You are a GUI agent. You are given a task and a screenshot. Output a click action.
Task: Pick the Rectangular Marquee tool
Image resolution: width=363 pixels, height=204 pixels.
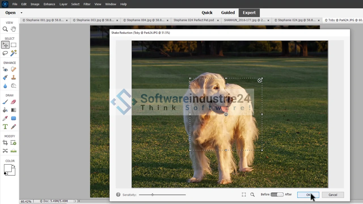coord(13,45)
